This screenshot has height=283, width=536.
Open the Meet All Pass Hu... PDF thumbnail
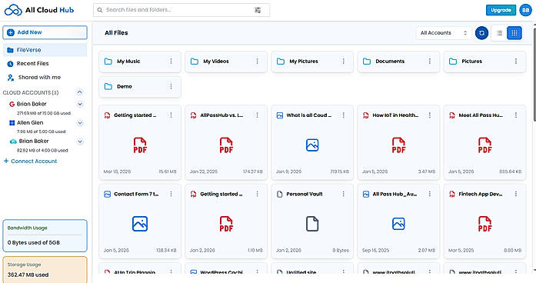coord(484,145)
